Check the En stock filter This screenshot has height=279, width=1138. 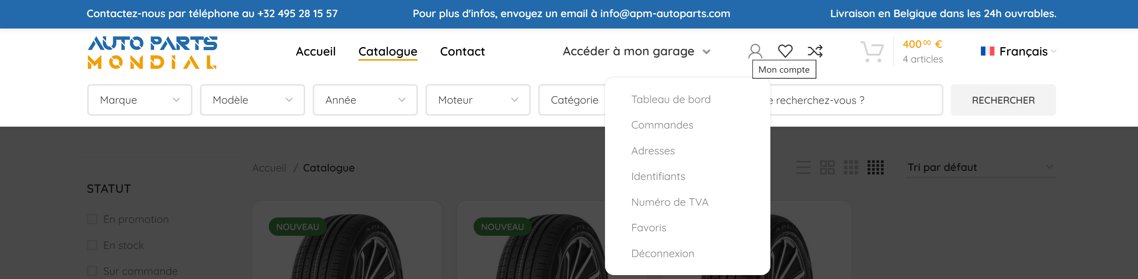coord(92,245)
